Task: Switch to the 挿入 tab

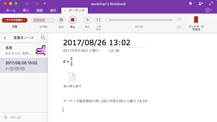Action: (26, 10)
